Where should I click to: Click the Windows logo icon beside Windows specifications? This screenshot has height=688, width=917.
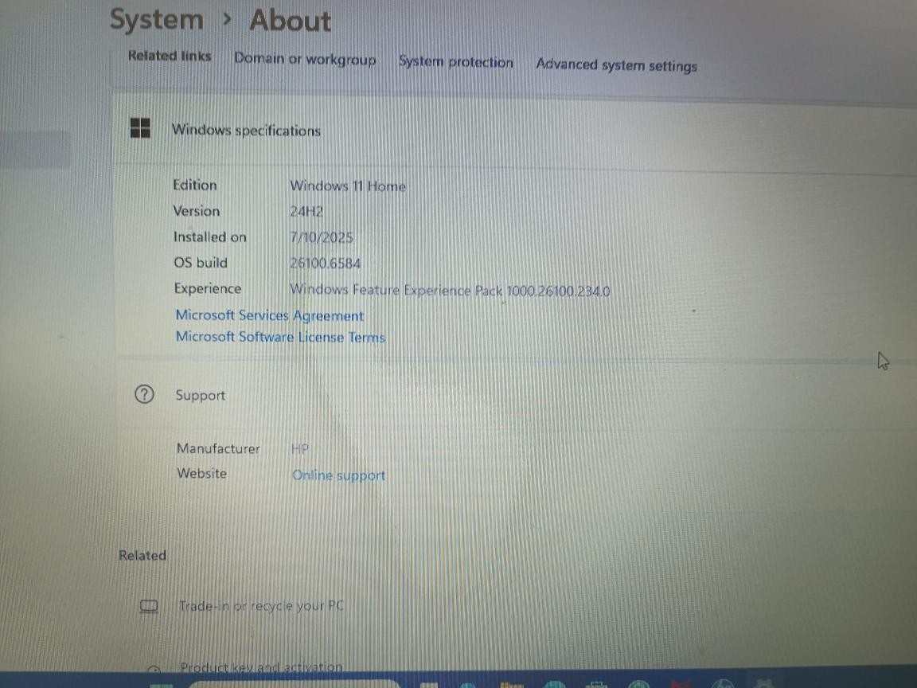(x=140, y=127)
